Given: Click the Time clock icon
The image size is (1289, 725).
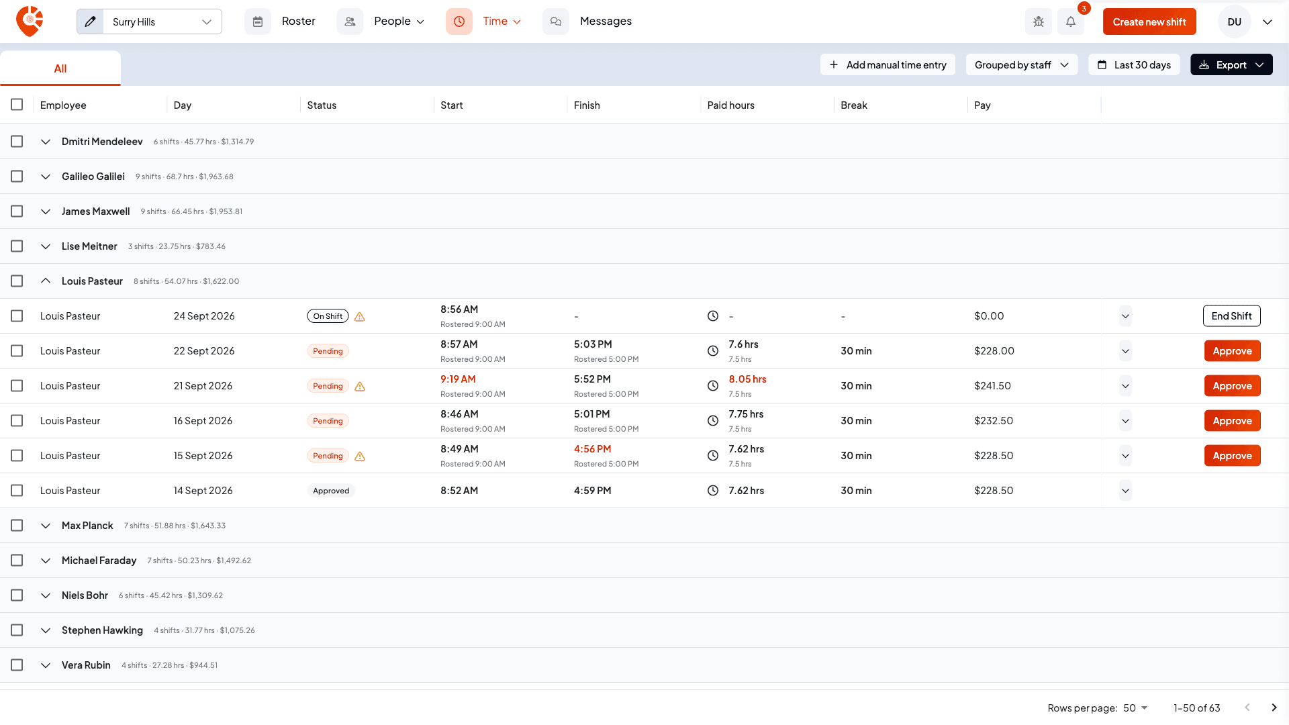Looking at the screenshot, I should coord(459,21).
